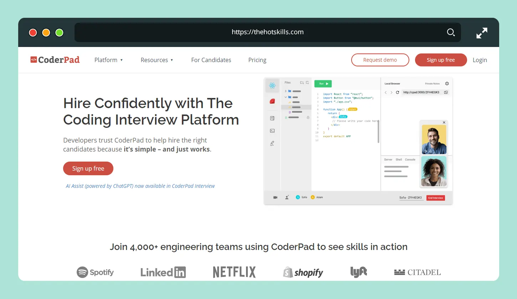Click the Sofia - ZFH4EGK3 field
This screenshot has width=517, height=299.
click(411, 198)
